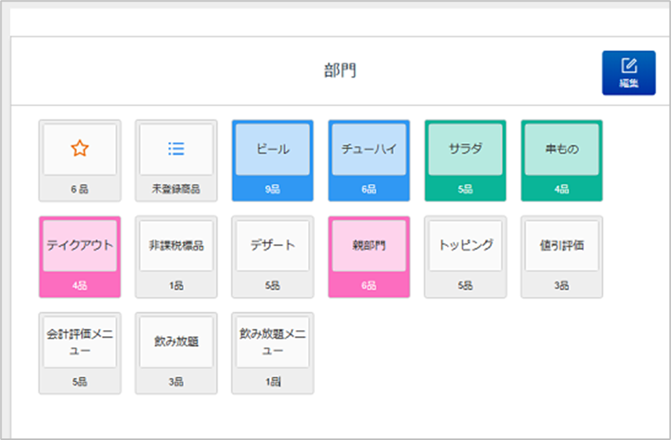Open the 会計評価メニュー department tile

coord(79,343)
